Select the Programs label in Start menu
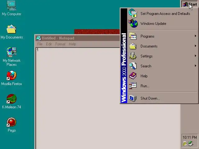This screenshot has width=199, height=149. [147, 36]
